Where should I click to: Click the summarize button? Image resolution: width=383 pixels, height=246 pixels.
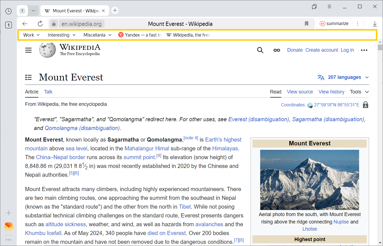click(334, 24)
